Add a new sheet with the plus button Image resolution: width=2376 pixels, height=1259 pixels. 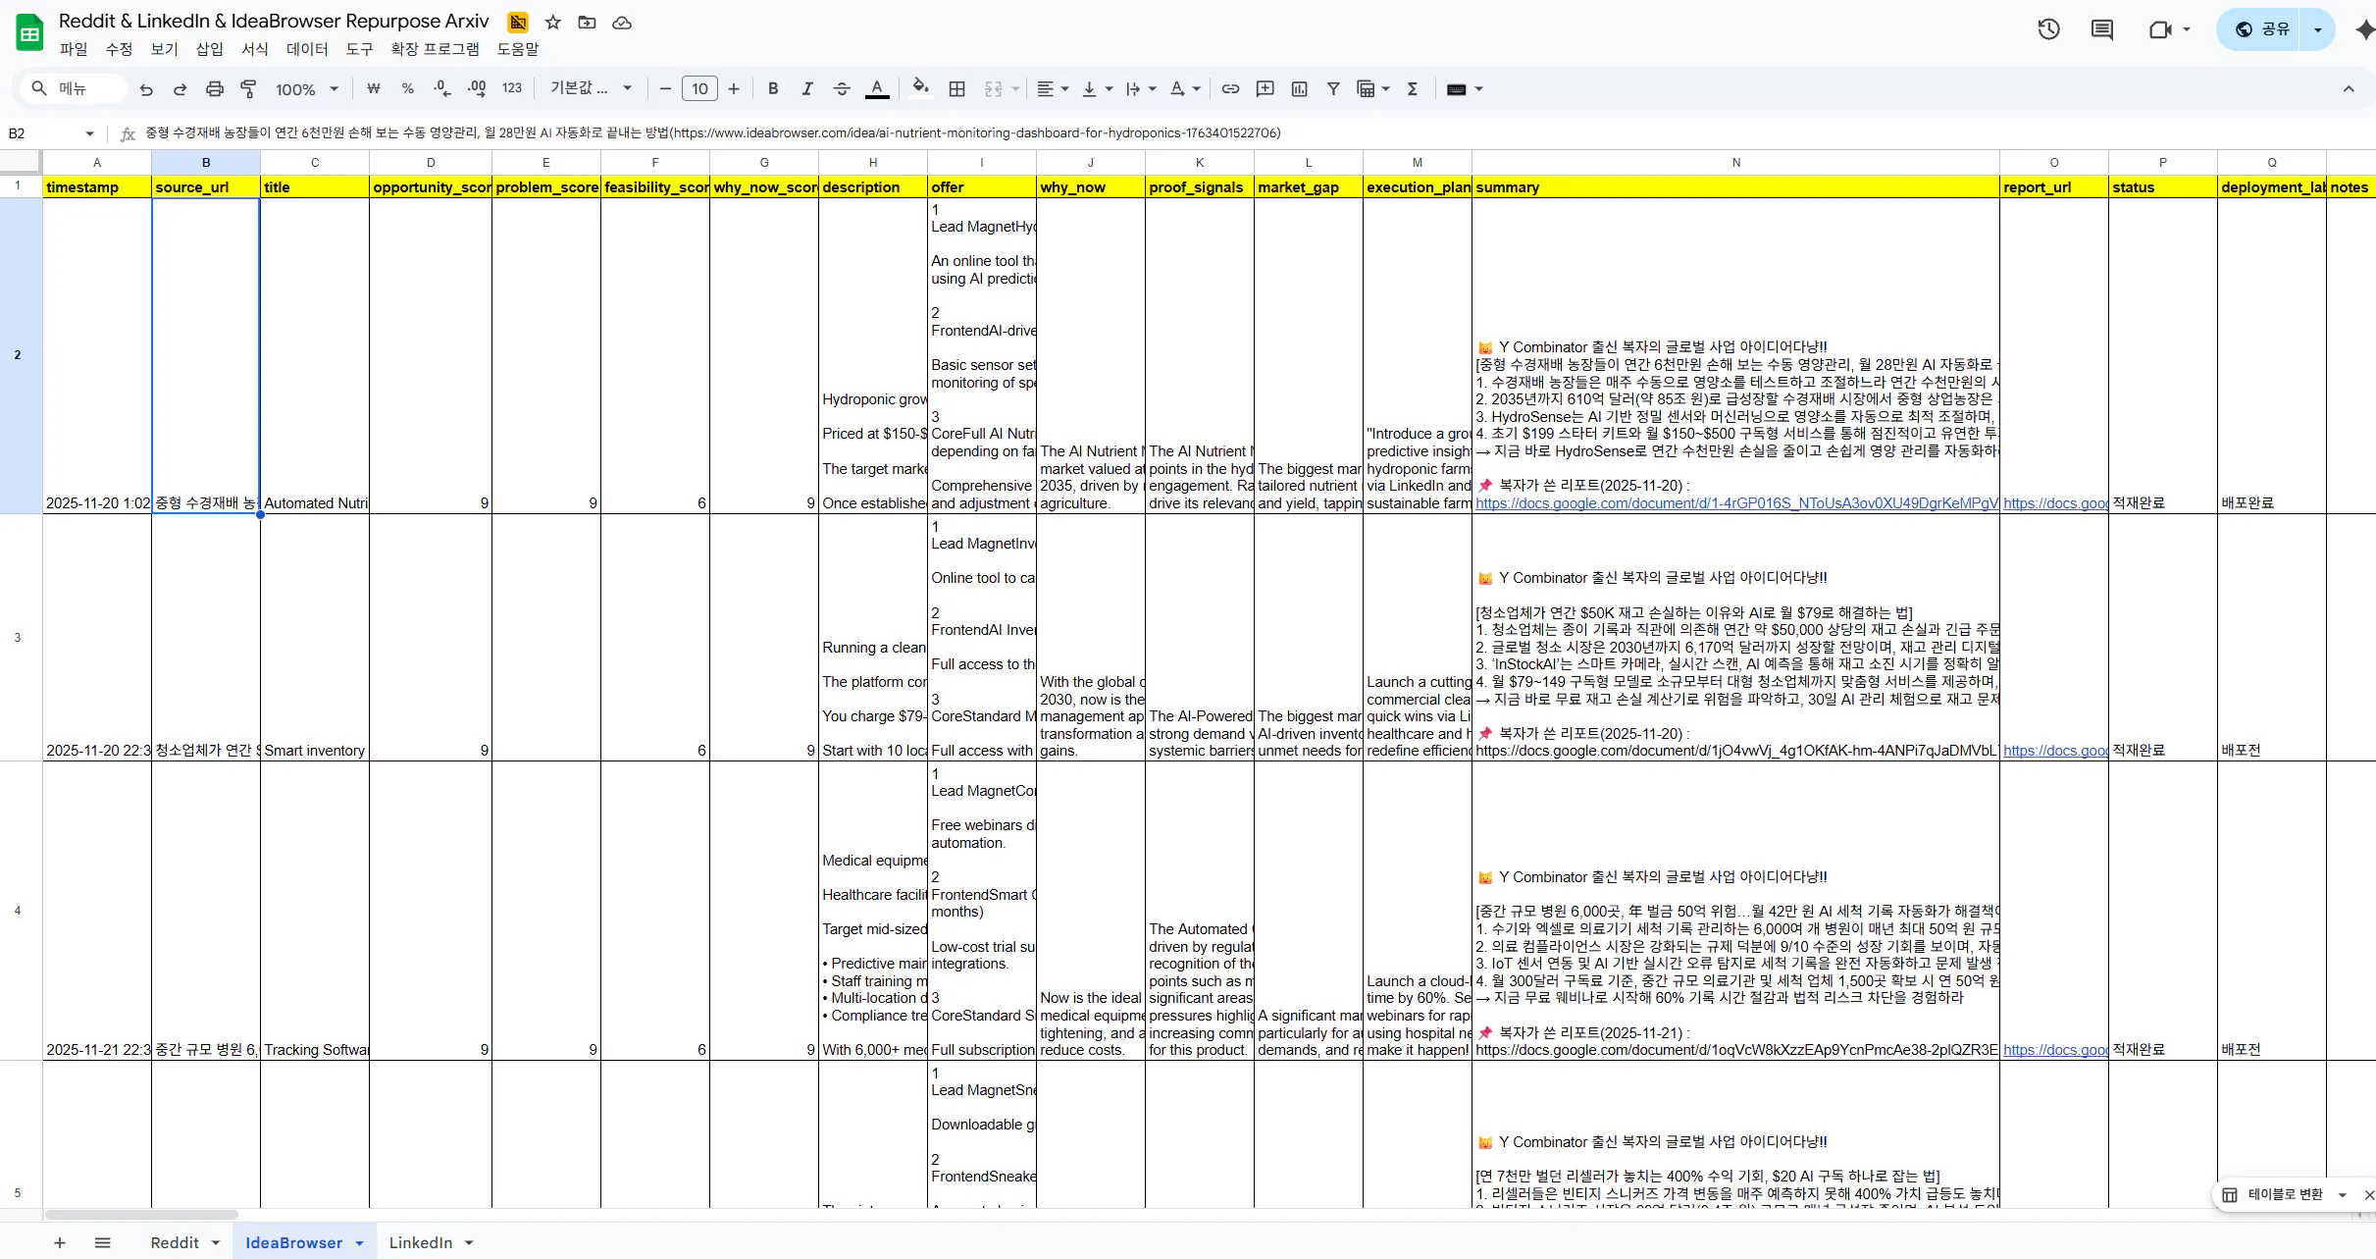pos(60,1242)
